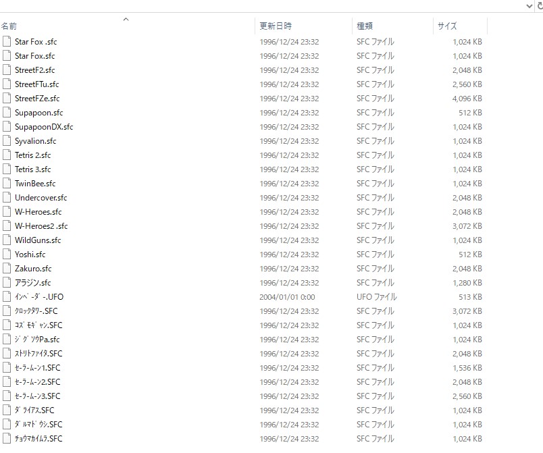
Task: Click the file icon beside W-Heroes2 .sfc
Action: (7, 226)
